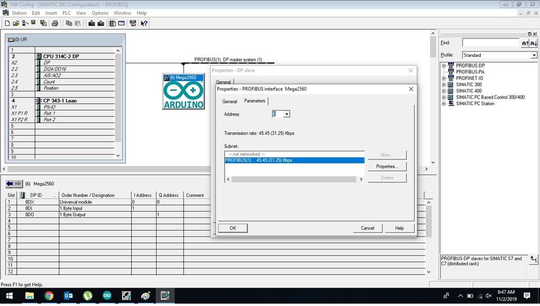Expand the PROFIBUS DP catalog node
540x306 pixels.
pos(443,65)
